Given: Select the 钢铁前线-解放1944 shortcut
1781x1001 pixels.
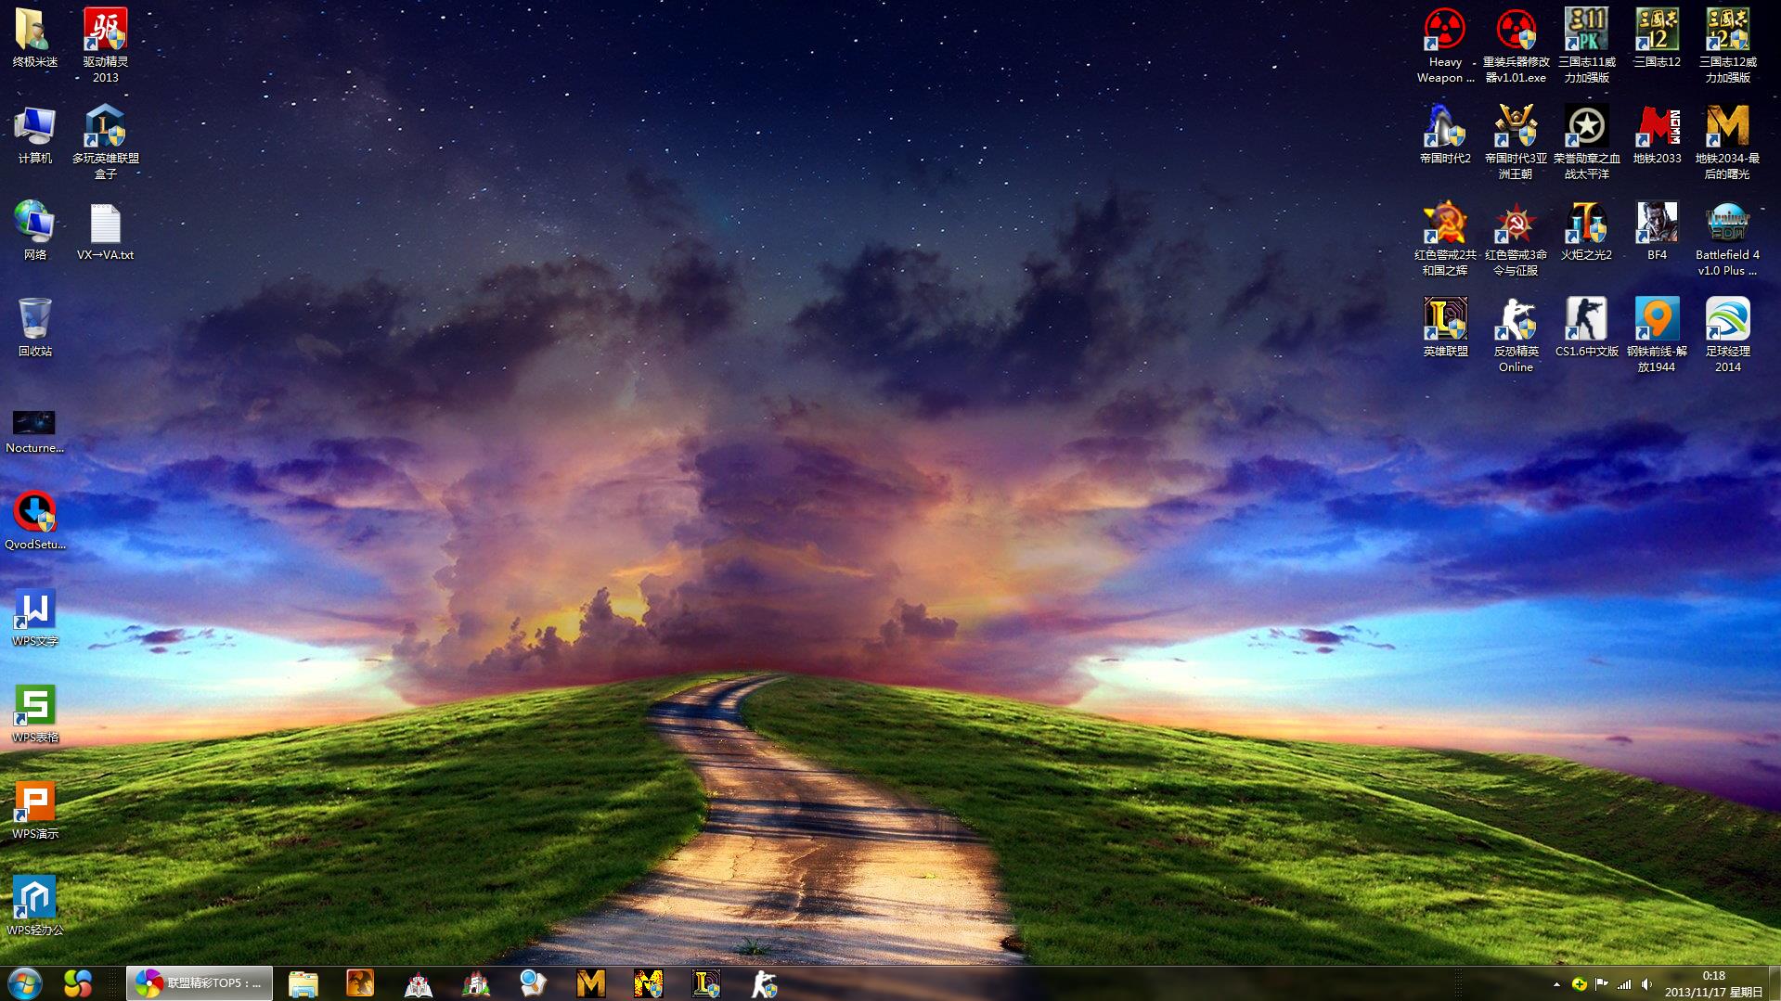Looking at the screenshot, I should pos(1657,335).
